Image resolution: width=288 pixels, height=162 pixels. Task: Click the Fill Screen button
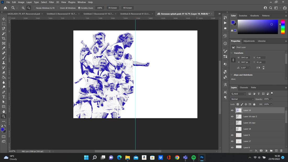click(x=128, y=8)
